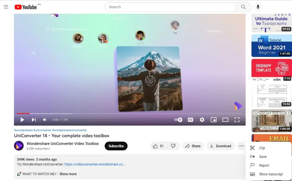The width and height of the screenshot is (292, 181).
Task: Share the video
Action: tap(193, 146)
